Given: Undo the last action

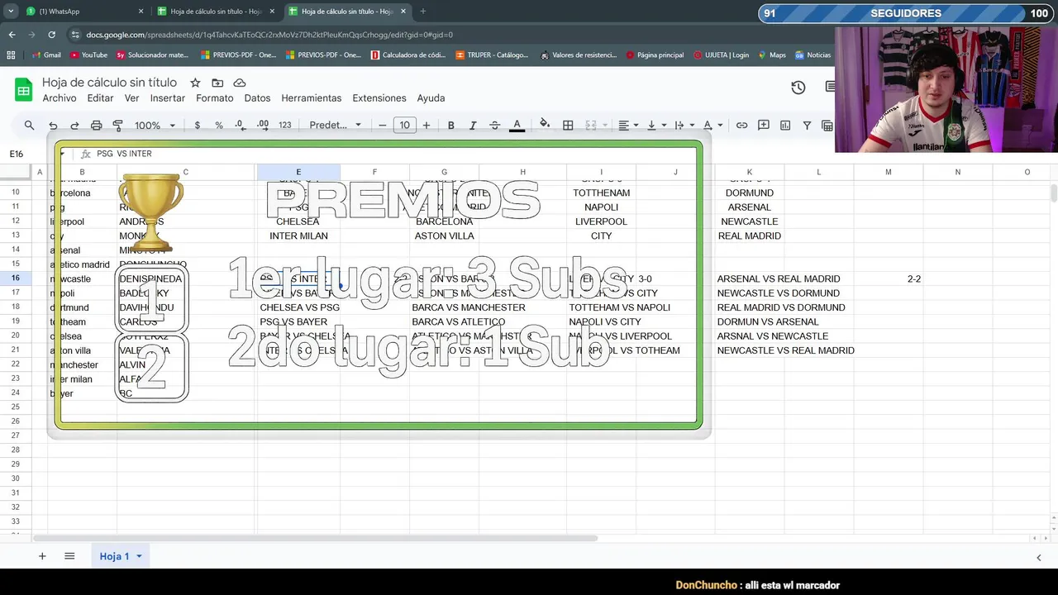Looking at the screenshot, I should [53, 125].
